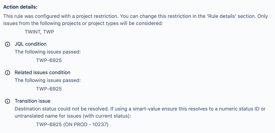The height and width of the screenshot is (133, 275).
Task: Click info icon beside Related issues condition
Action: click(x=7, y=73)
